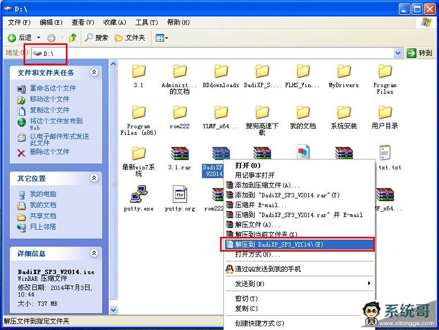Go up one folder level icon
The width and height of the screenshot is (439, 330).
[x=73, y=37]
